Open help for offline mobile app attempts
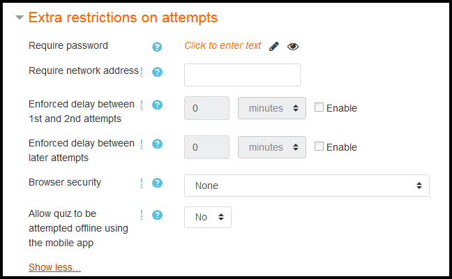This screenshot has height=279, width=452. pos(157,215)
